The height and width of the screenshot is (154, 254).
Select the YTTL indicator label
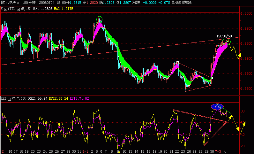[x=12, y=9]
